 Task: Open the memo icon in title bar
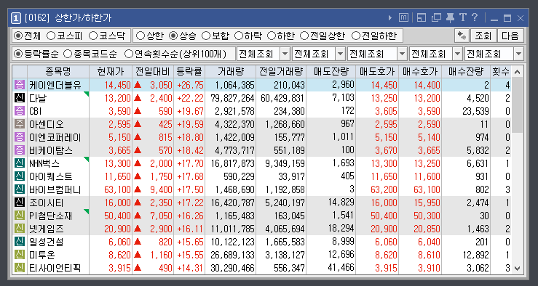pos(403,18)
